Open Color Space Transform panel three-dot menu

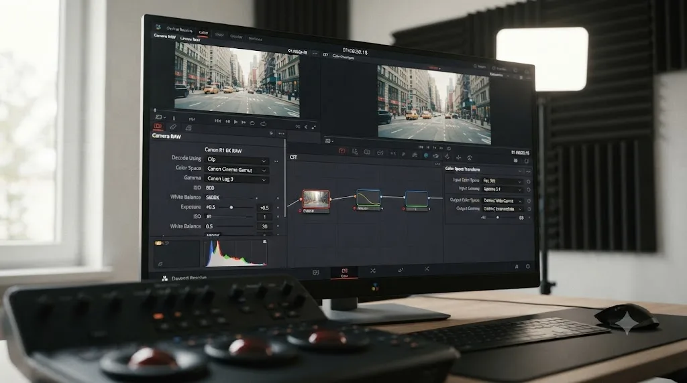click(x=528, y=171)
